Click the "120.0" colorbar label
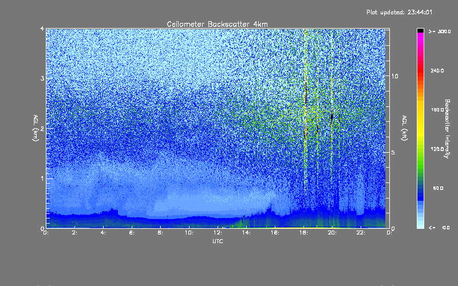Image resolution: width=458 pixels, height=286 pixels. (x=437, y=149)
